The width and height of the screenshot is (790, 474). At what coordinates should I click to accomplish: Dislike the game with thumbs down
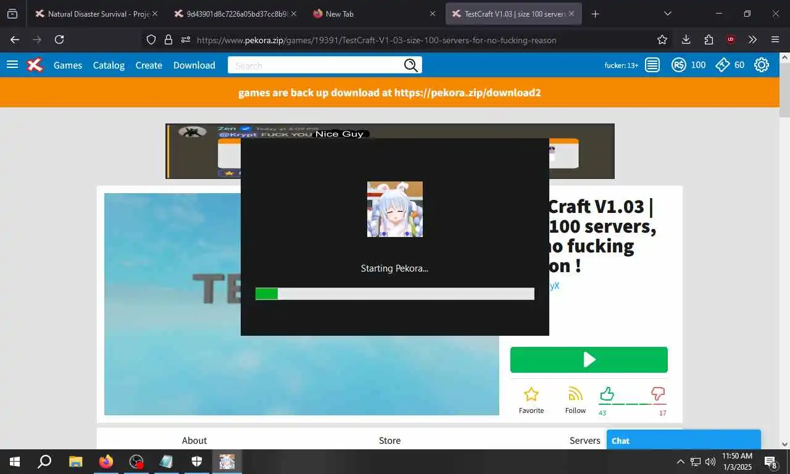[659, 394]
